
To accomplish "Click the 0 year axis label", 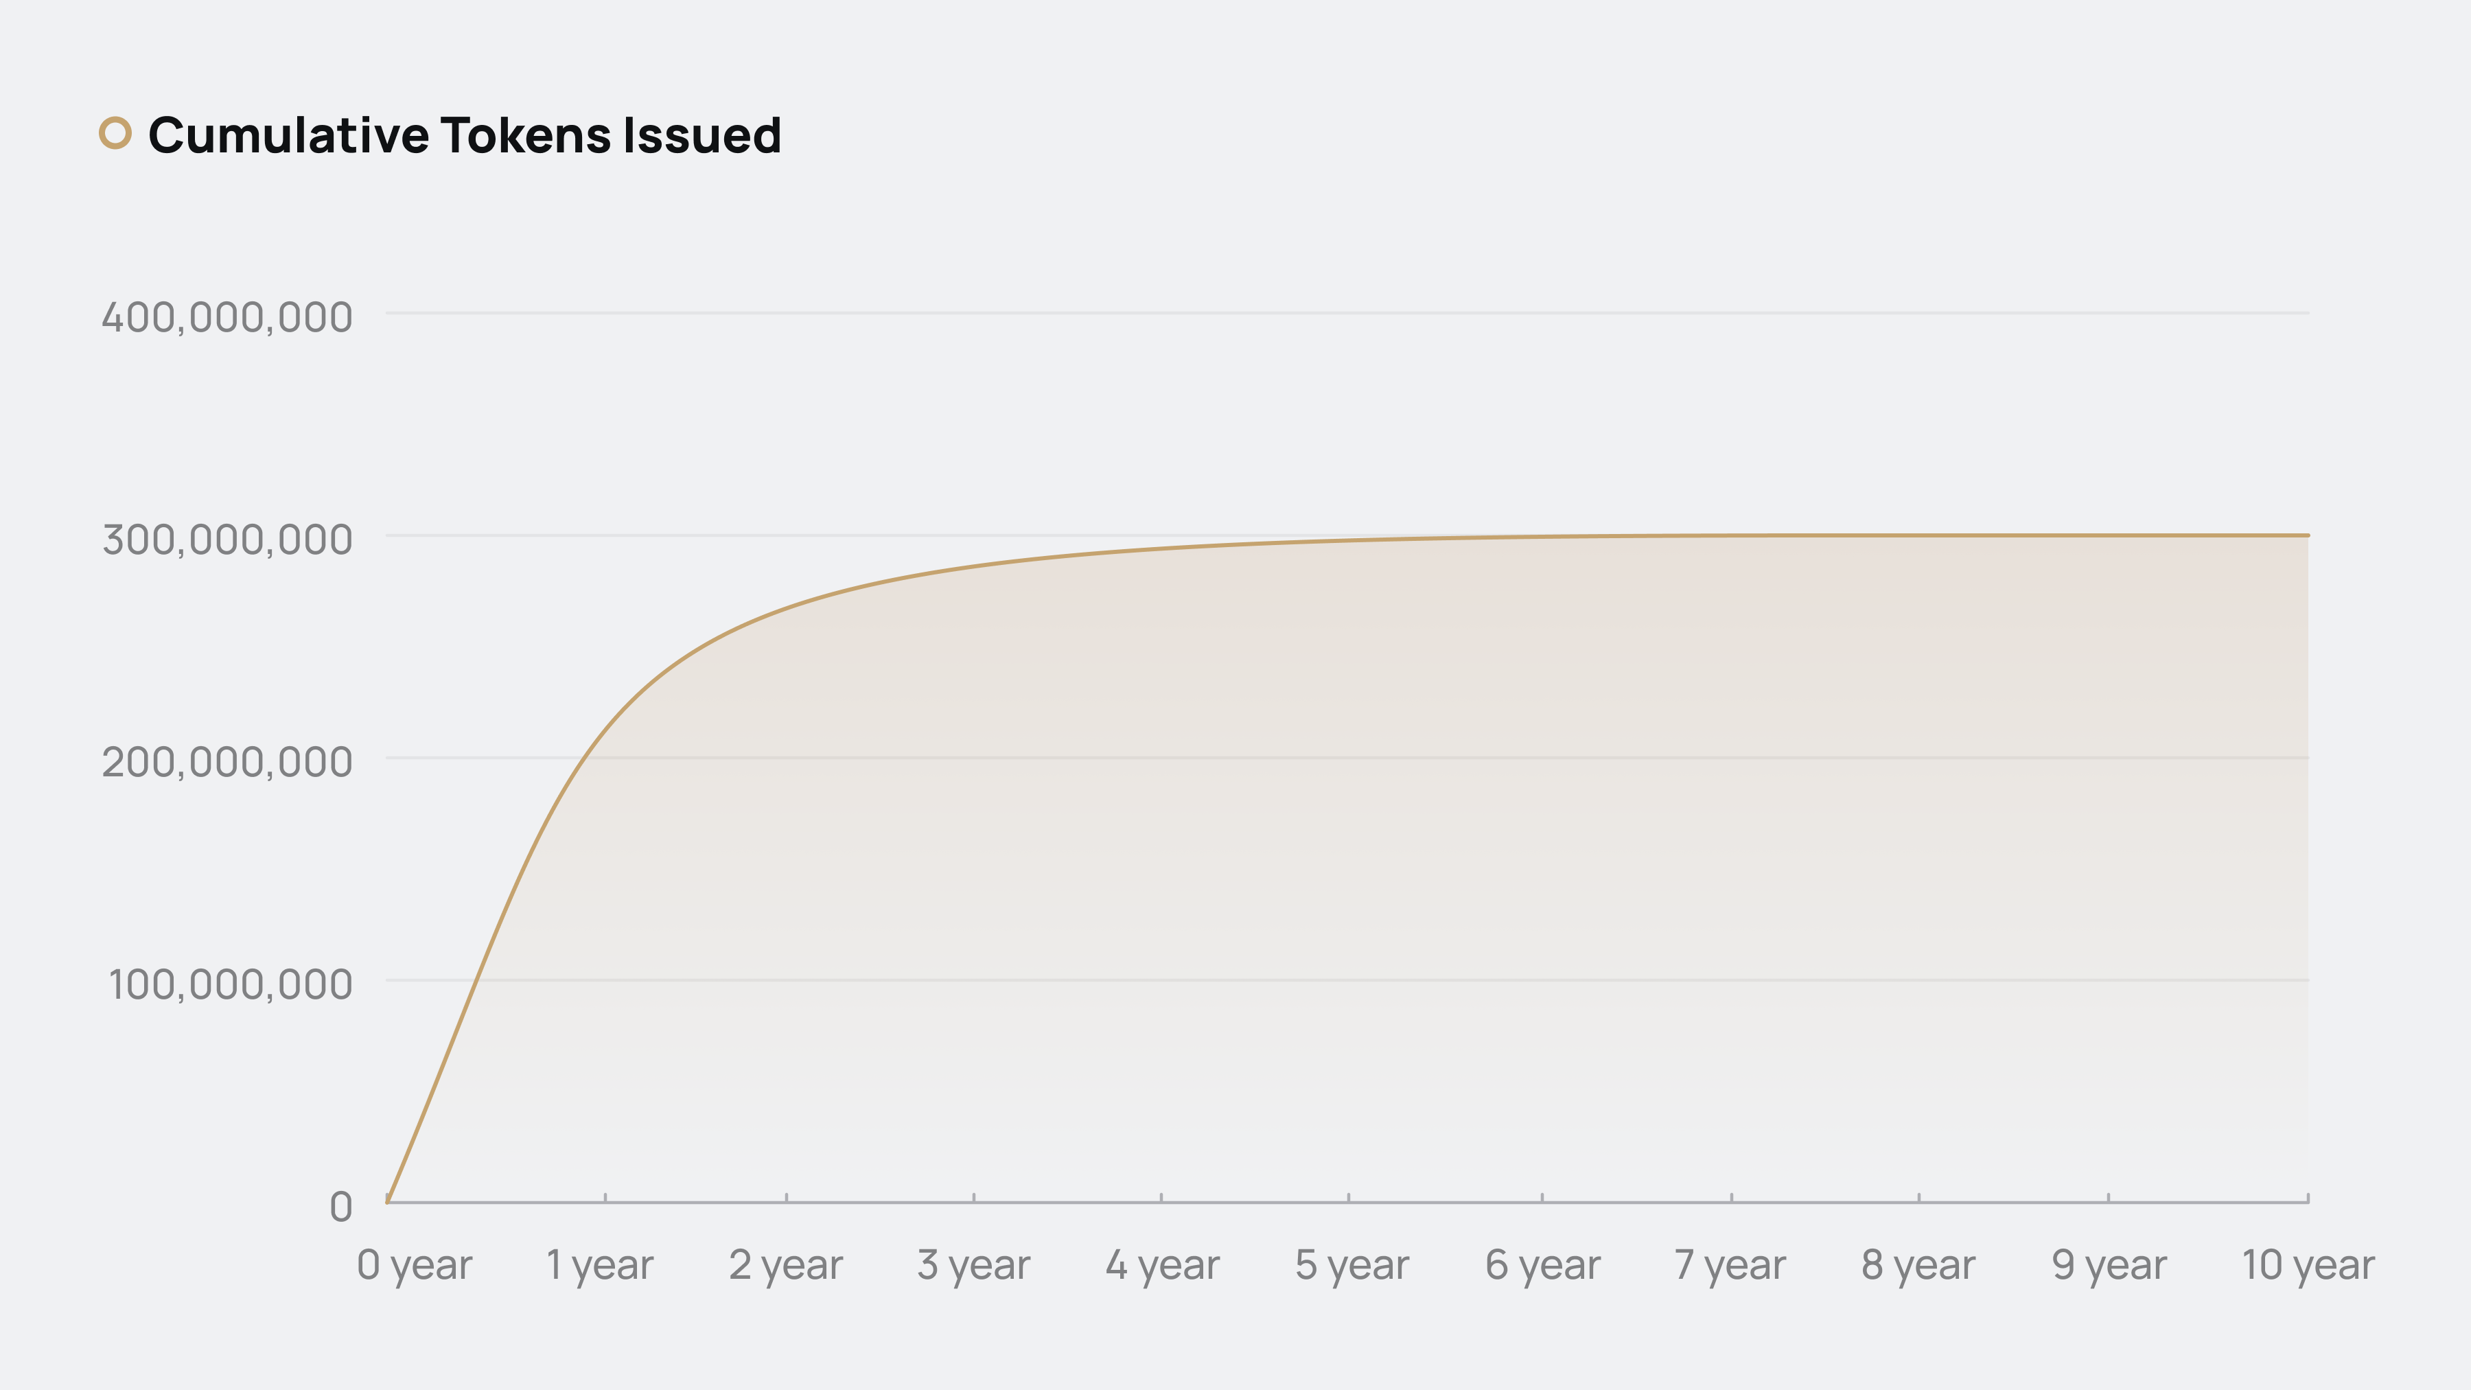I will (415, 1265).
